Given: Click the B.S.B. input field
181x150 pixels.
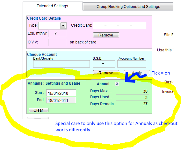Looking at the screenshot, I should tap(104, 64).
